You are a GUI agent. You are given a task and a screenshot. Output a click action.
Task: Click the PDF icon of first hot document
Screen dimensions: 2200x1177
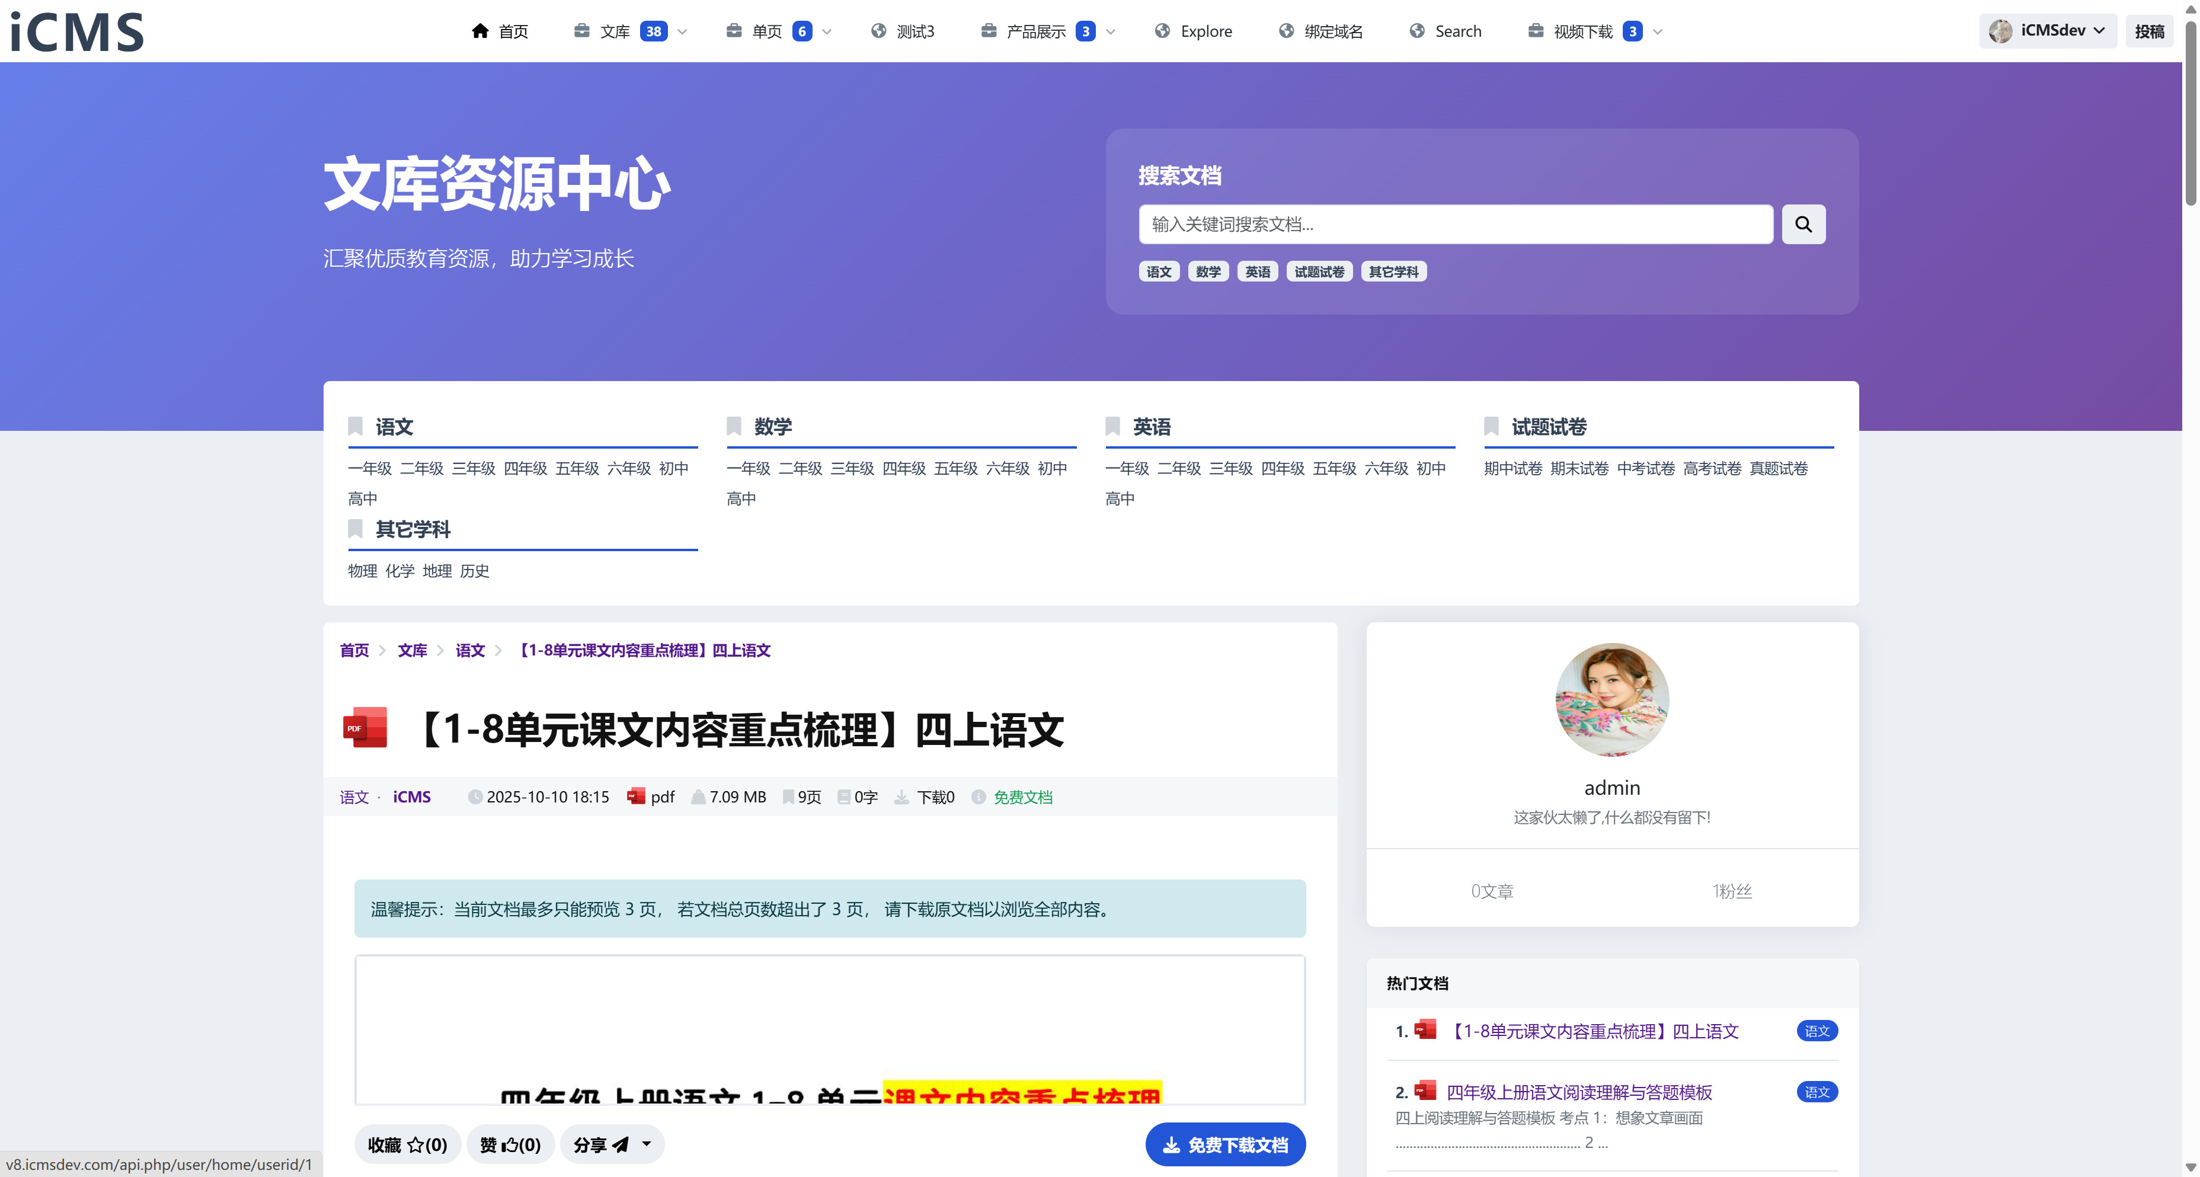click(x=1425, y=1029)
